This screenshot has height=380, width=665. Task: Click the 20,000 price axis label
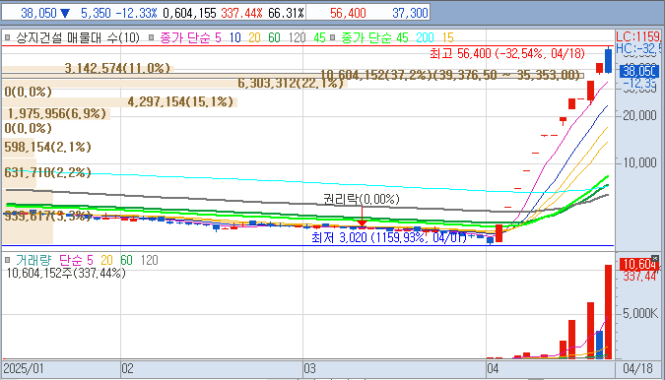click(639, 115)
